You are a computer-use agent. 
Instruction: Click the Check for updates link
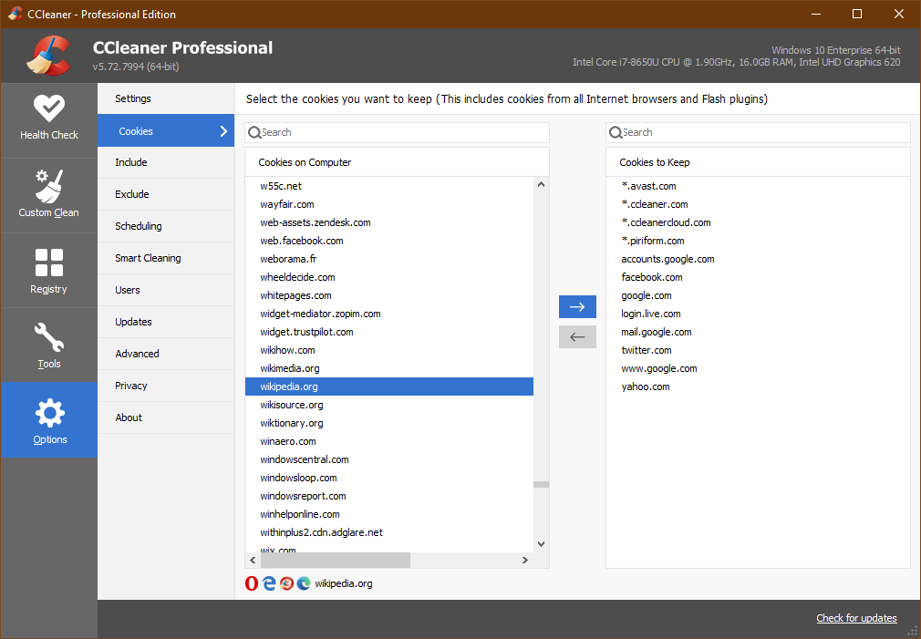tap(856, 618)
